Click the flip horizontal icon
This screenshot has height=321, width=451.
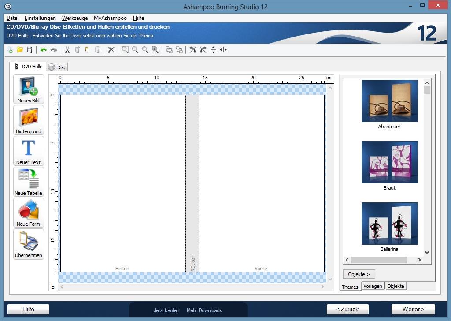[x=223, y=50]
